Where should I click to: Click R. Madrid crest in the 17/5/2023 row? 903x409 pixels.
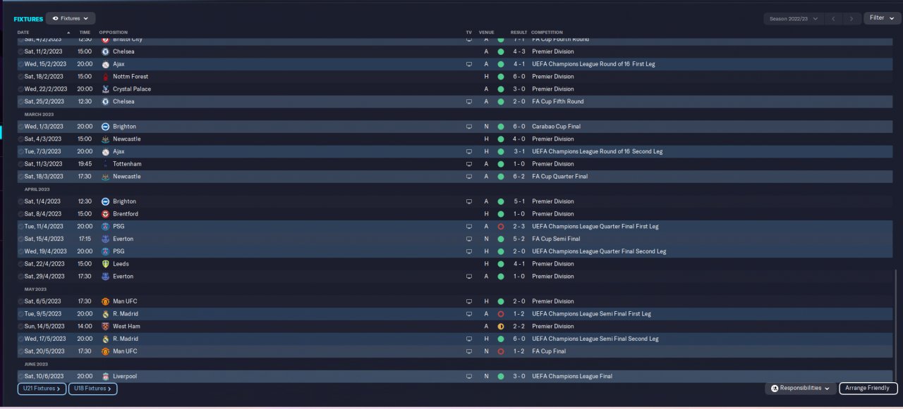click(x=105, y=339)
